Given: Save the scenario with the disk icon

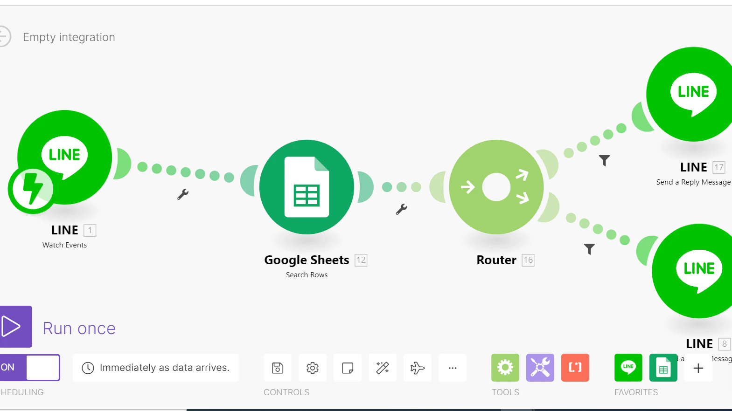Looking at the screenshot, I should 278,368.
